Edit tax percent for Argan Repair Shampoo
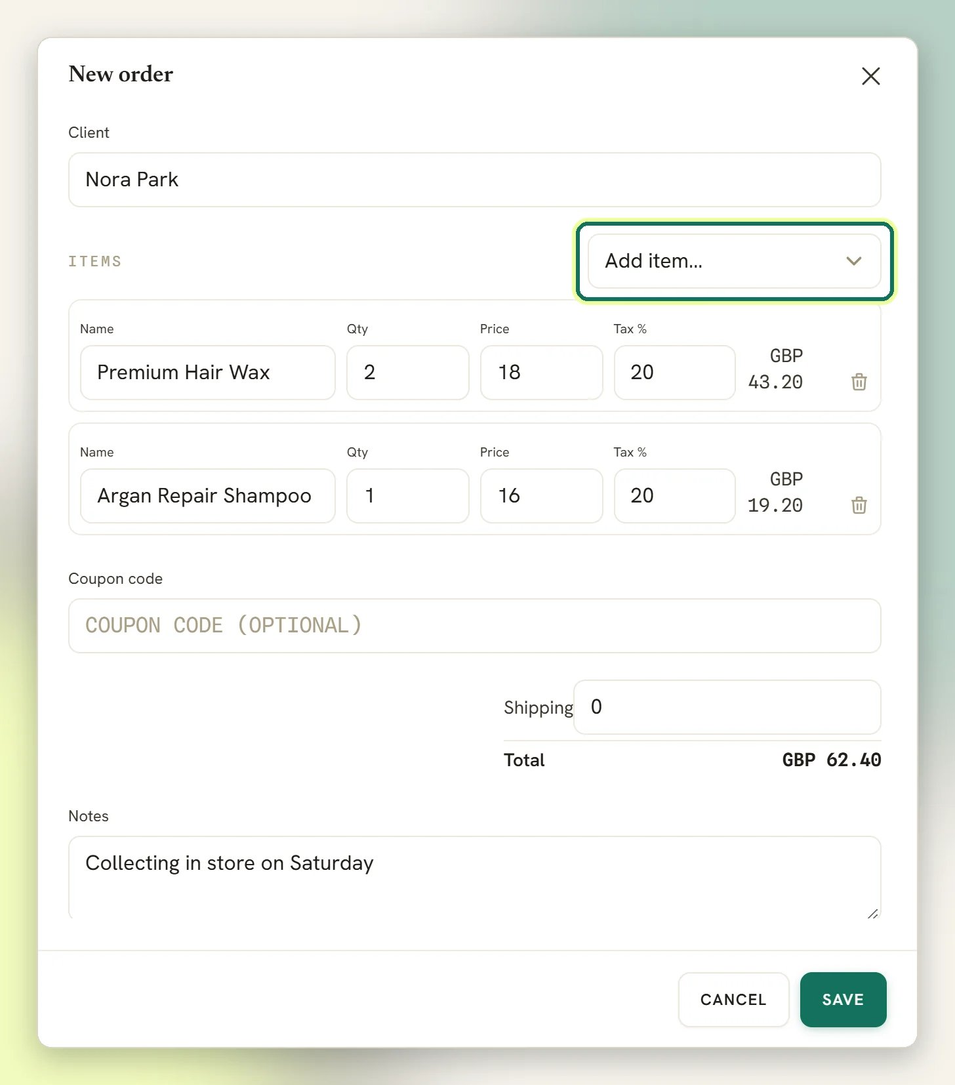 (674, 496)
